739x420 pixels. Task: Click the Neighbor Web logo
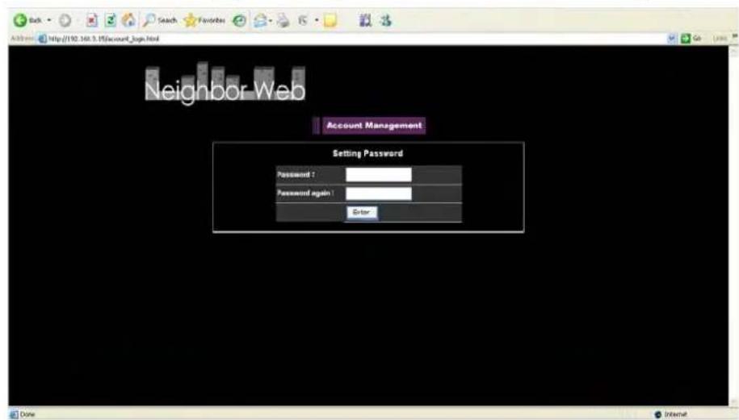(225, 88)
